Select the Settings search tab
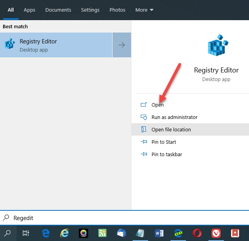 click(x=90, y=10)
